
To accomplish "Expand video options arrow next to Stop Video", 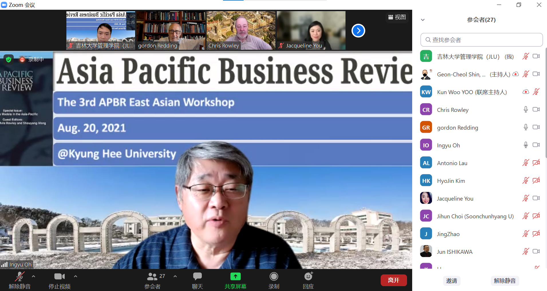I will [76, 276].
